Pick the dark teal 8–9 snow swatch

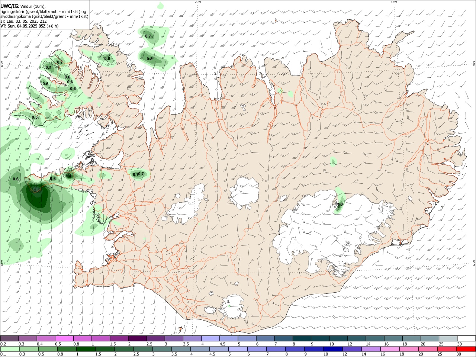302,338
